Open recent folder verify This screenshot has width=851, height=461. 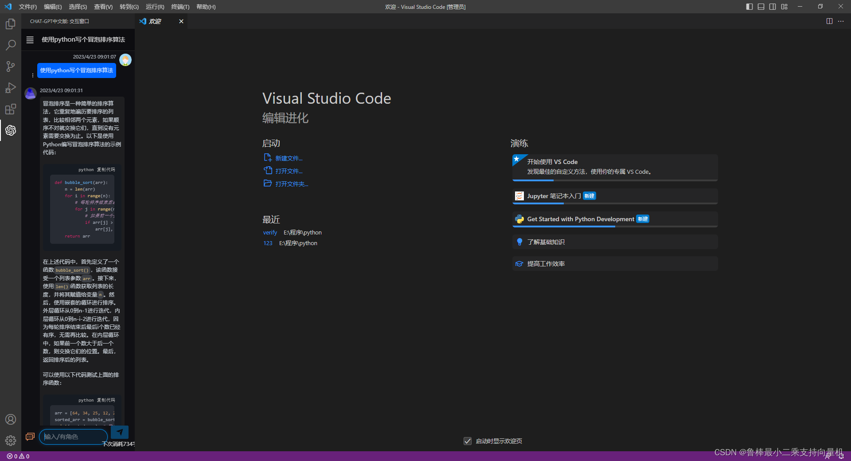(270, 233)
